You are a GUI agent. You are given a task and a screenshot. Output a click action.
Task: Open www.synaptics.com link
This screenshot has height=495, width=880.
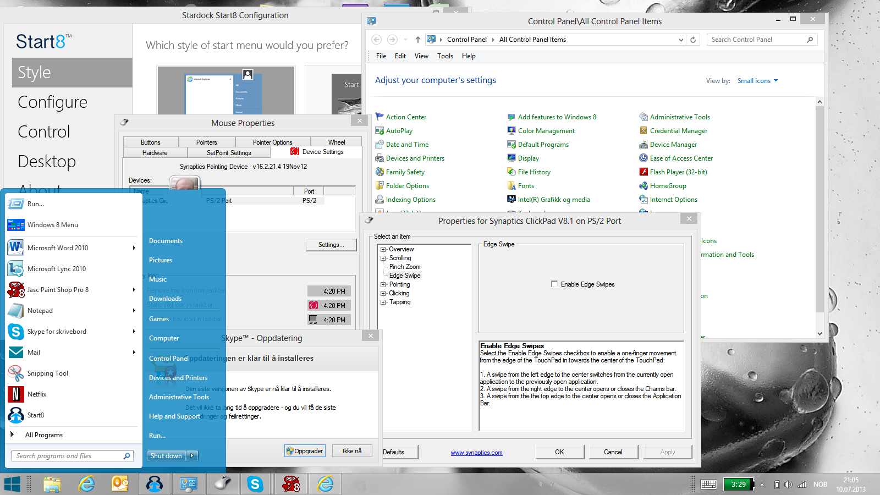pos(476,453)
